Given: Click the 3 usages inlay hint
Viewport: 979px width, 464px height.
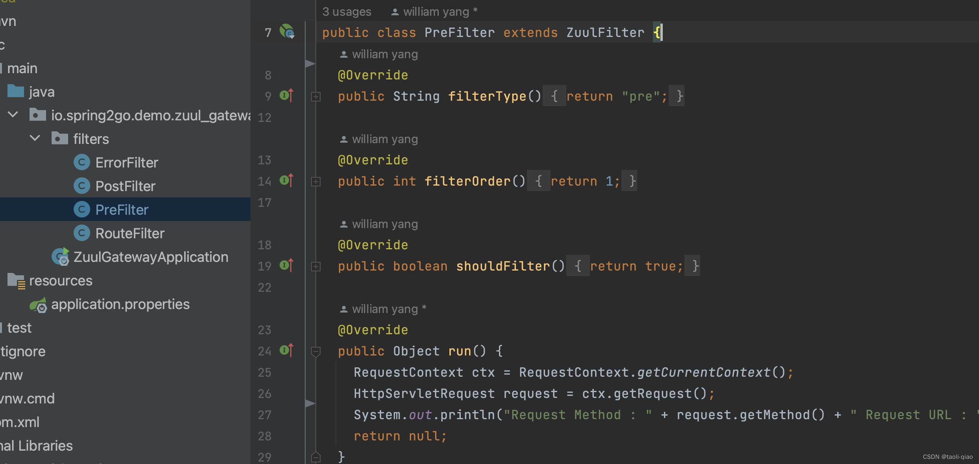Looking at the screenshot, I should (x=347, y=12).
